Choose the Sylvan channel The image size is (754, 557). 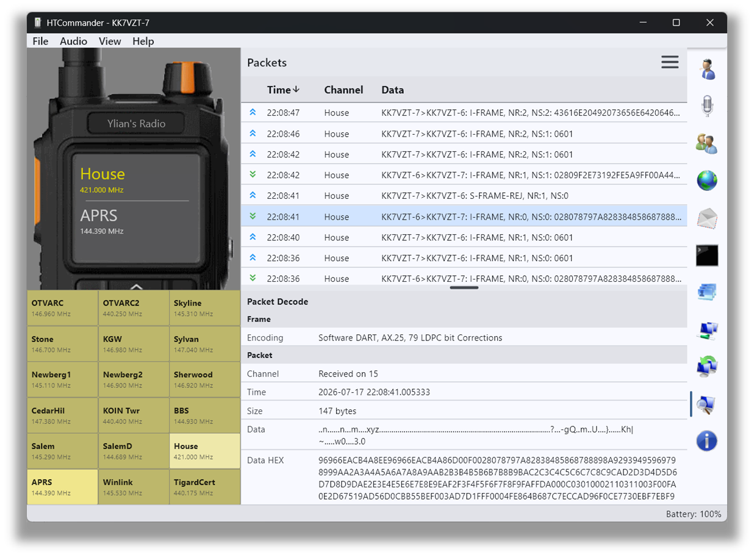click(x=204, y=344)
